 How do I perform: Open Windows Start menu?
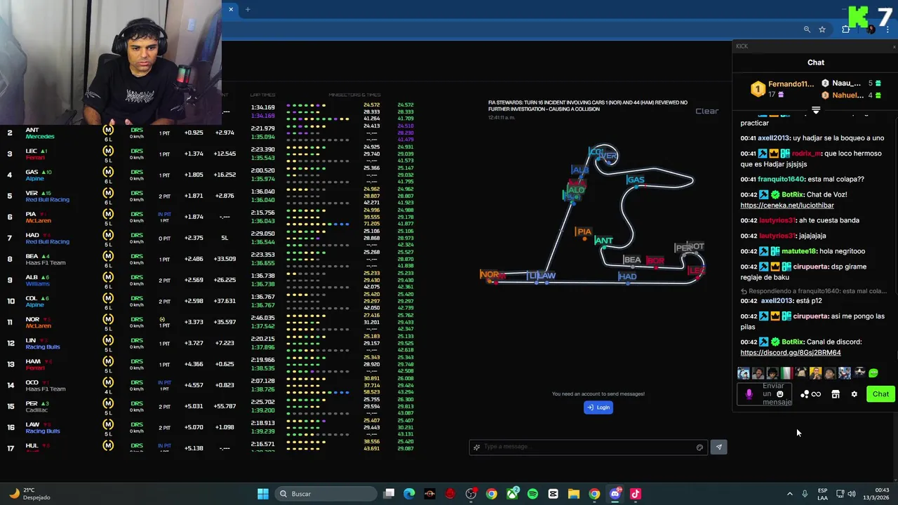coord(263,494)
